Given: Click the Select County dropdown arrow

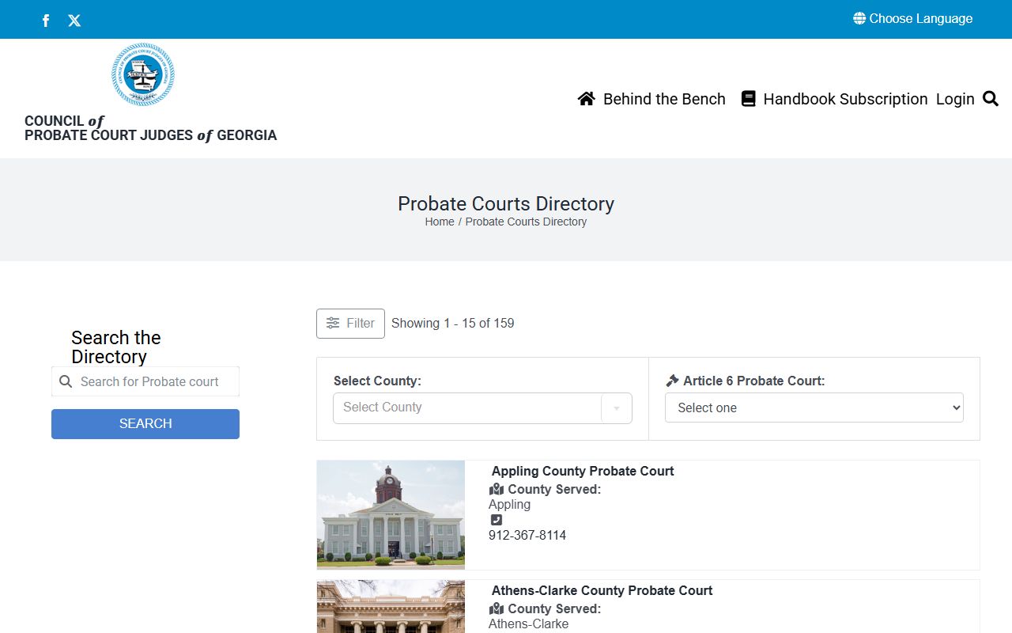Looking at the screenshot, I should (617, 408).
